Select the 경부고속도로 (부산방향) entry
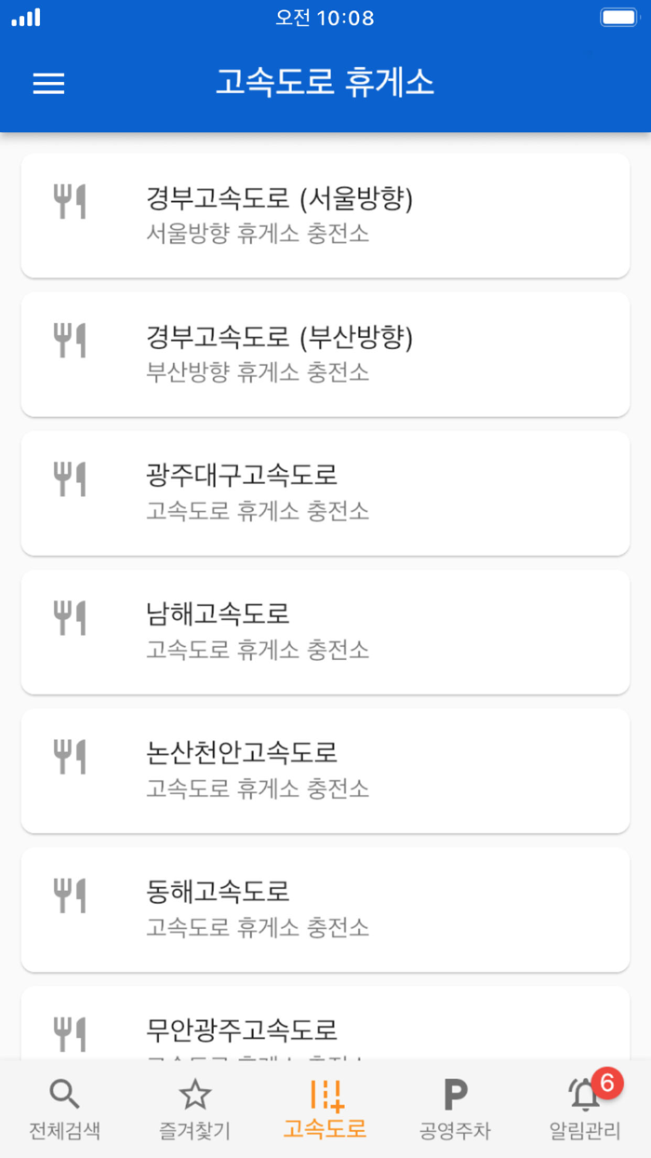 coord(325,354)
